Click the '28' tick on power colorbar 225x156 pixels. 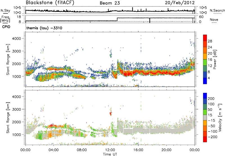click(x=210, y=41)
